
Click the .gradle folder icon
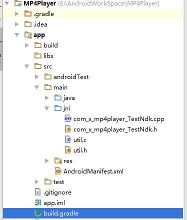pos(28,13)
